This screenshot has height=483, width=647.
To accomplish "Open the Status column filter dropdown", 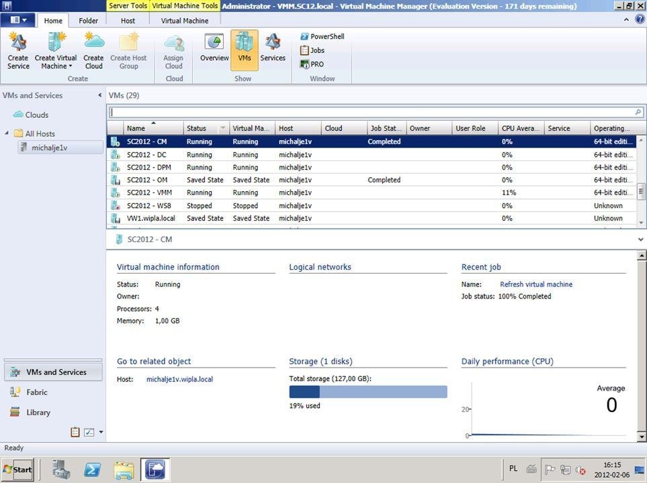I will pos(223,129).
